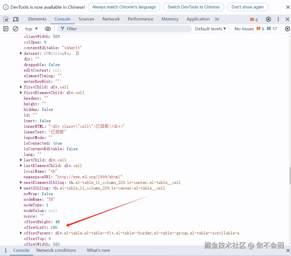
Task: Click the noWrap: false row
Action: click(x=38, y=194)
